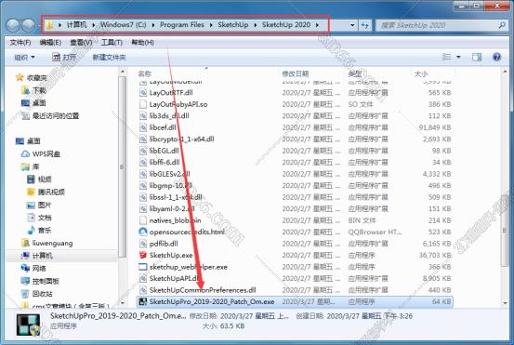Sort by the 类型 column header
This screenshot has width=514, height=345.
pos(355,73)
